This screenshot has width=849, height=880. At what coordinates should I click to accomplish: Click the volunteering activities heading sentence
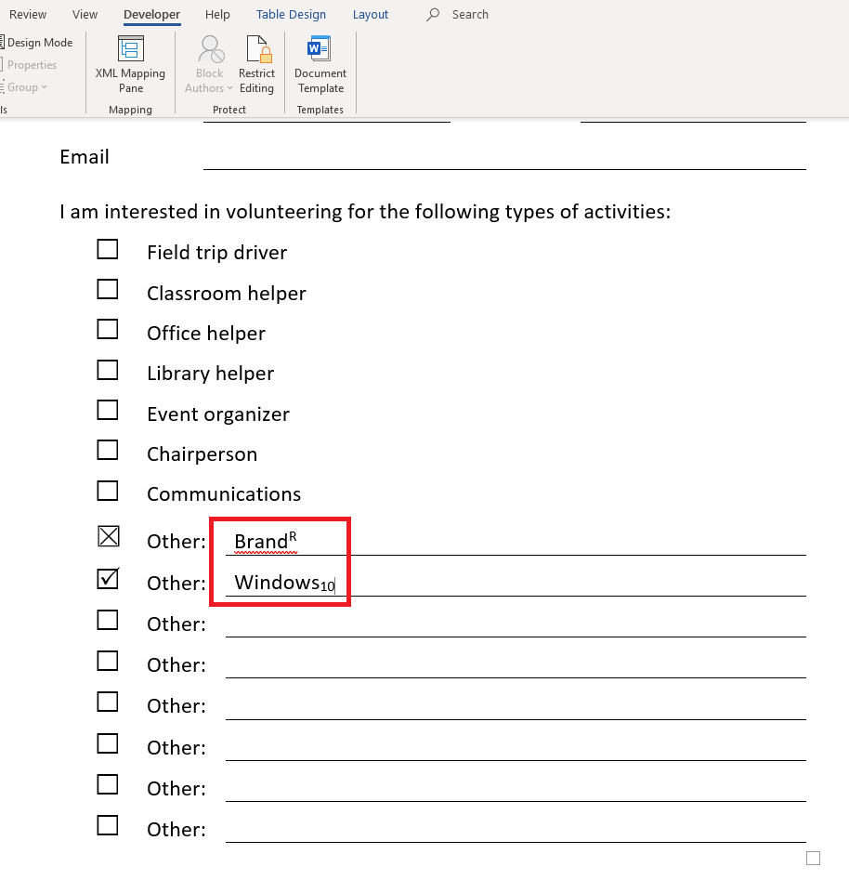[365, 212]
